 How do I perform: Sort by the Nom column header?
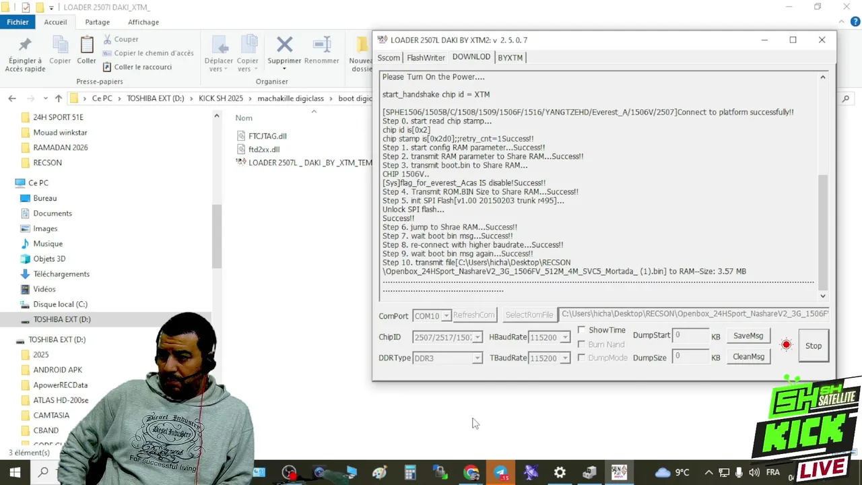pyautogui.click(x=244, y=118)
